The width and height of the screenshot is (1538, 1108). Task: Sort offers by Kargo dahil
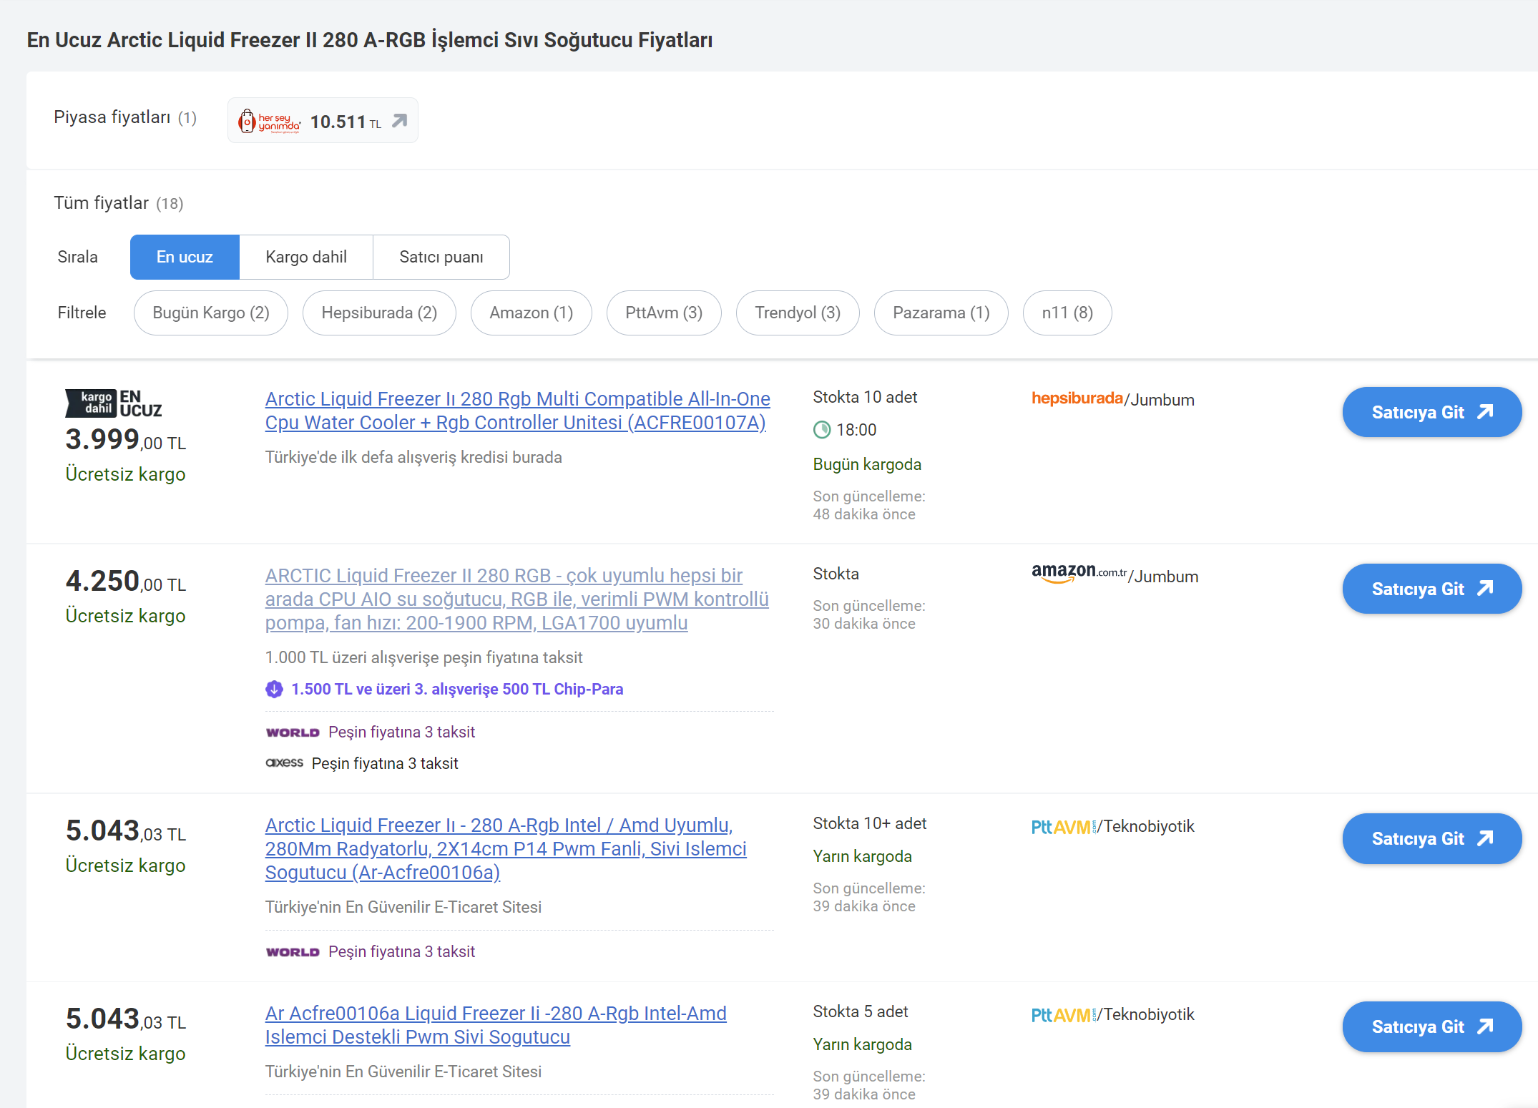click(x=306, y=257)
